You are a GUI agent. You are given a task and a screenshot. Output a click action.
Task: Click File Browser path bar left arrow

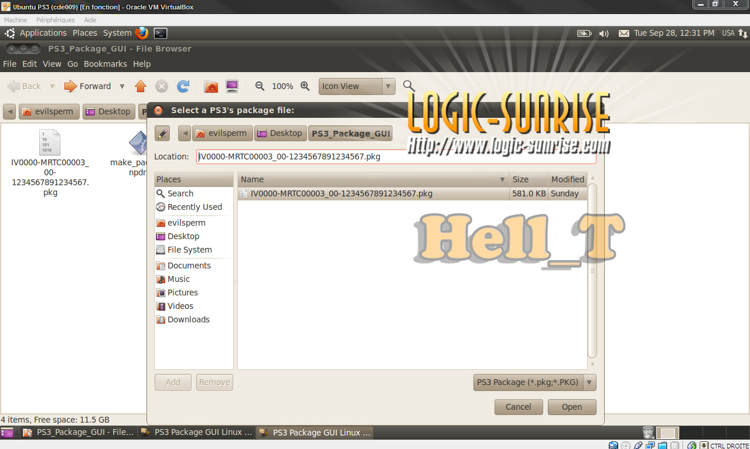[9, 111]
